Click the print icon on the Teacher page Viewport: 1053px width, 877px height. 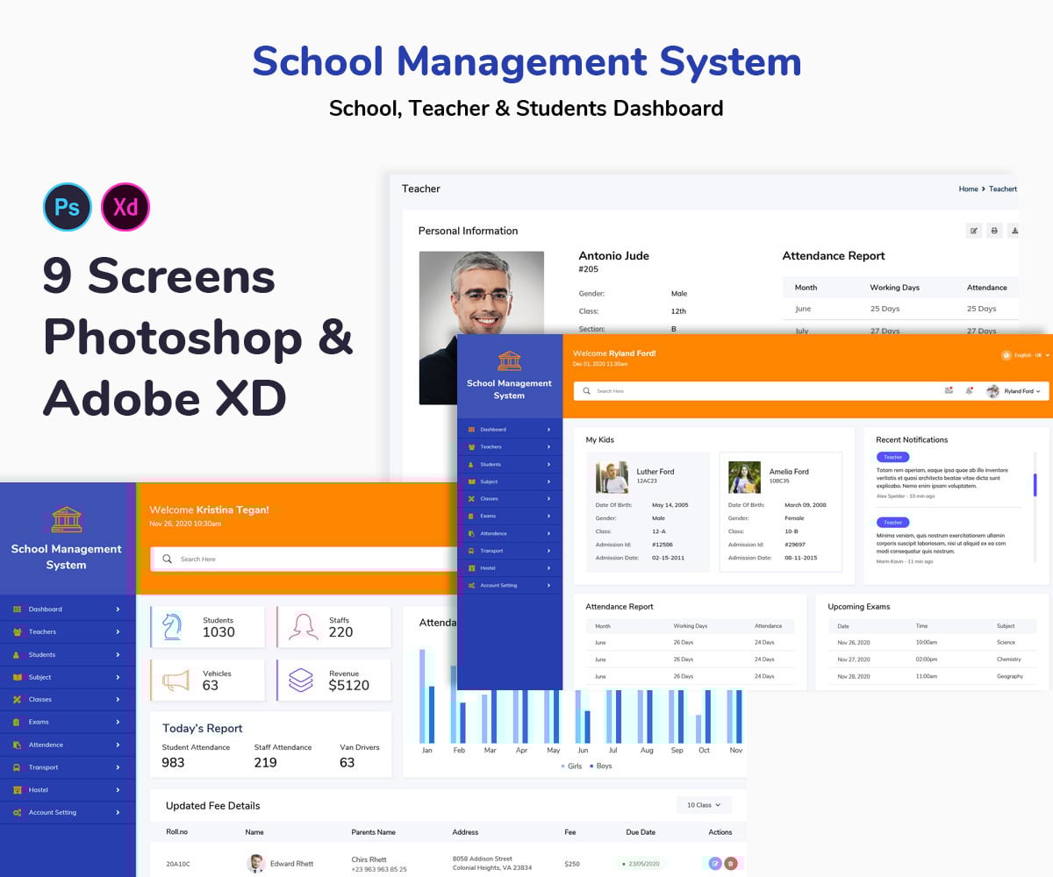(994, 230)
